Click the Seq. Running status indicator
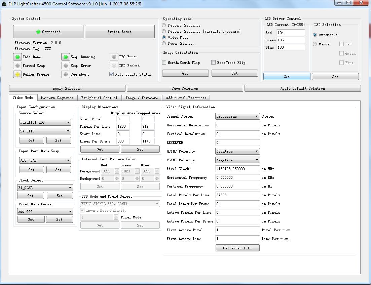371x285 pixels. point(66,57)
